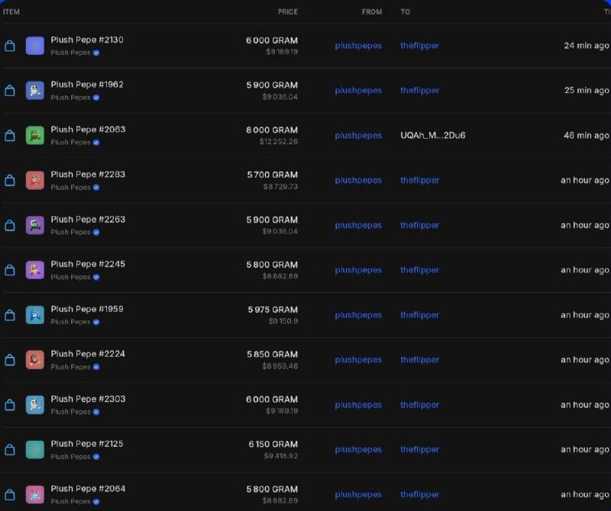611x511 pixels.
Task: Click the ITEM column header
Action: [x=11, y=11]
